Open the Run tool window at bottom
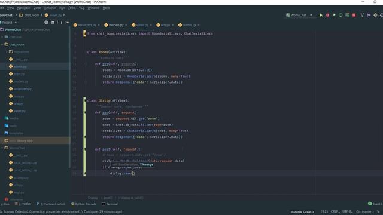The width and height of the screenshot is (383, 215). coord(5,204)
